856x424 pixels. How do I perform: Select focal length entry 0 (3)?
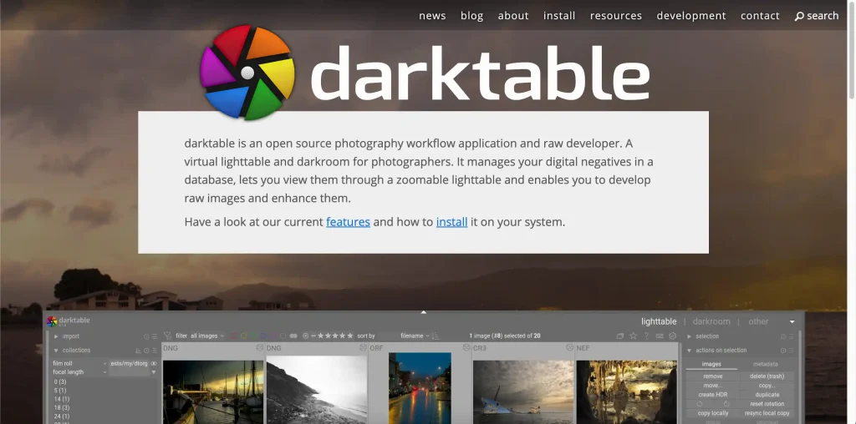(60, 382)
